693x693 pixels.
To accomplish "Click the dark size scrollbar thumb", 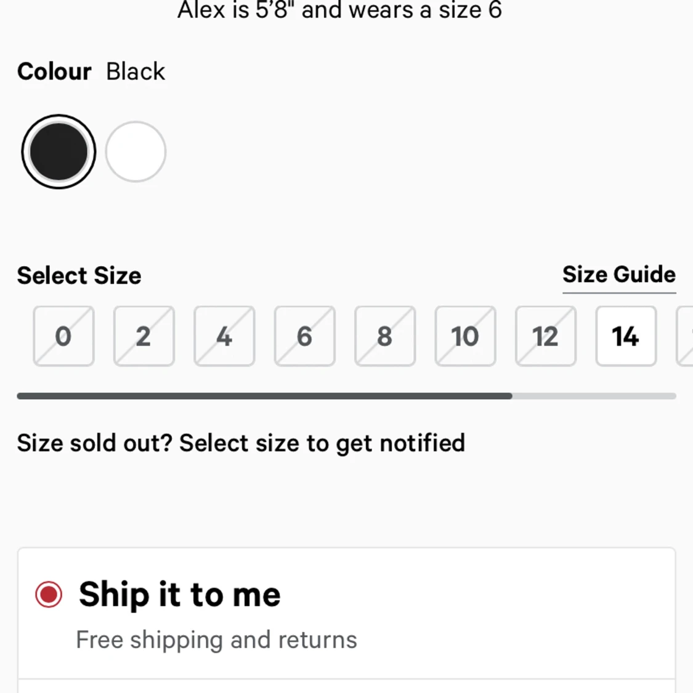I will (265, 396).
